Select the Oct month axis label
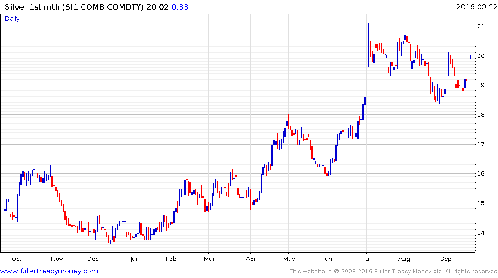This screenshot has width=498, height=278. [x=17, y=259]
